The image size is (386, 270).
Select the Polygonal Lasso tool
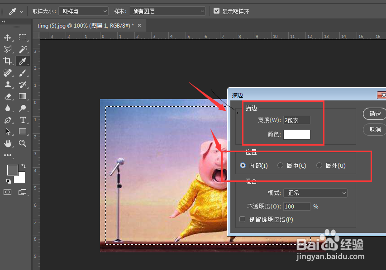point(7,49)
